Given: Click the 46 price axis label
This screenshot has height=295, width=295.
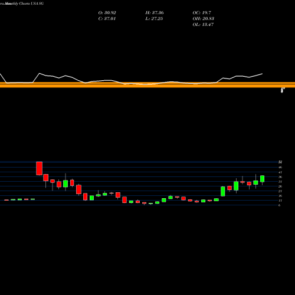Looking at the screenshot, I should pyautogui.click(x=280, y=168).
